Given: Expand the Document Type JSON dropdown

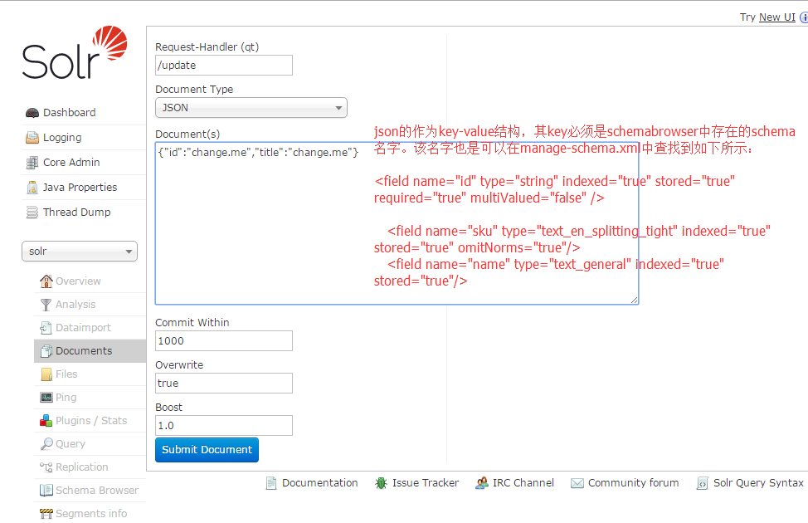Looking at the screenshot, I should click(251, 108).
